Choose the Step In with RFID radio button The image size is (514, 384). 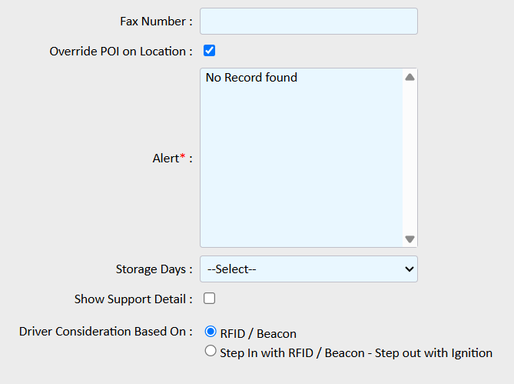pos(211,351)
